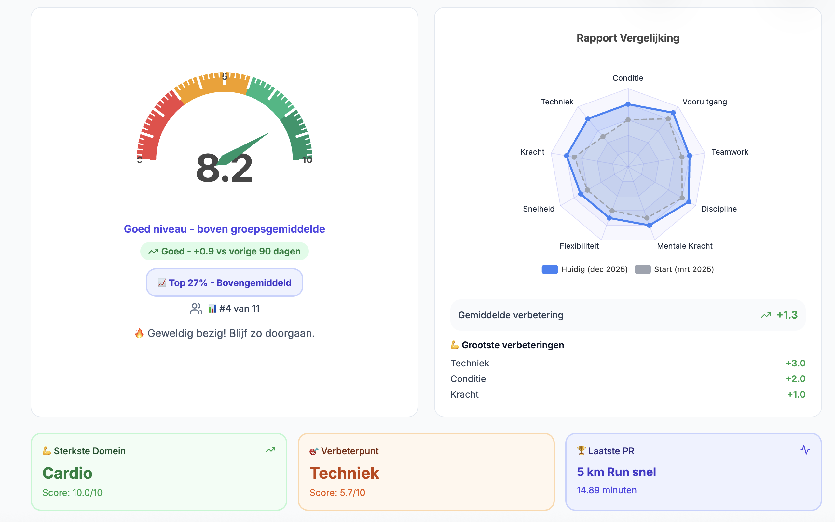Viewport: 835px width, 522px height.
Task: Open the Verbeterpunt Techniek card
Action: pos(426,472)
